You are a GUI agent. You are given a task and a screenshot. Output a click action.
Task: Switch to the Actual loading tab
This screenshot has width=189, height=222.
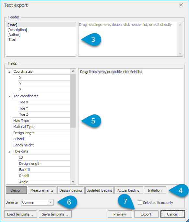128,190
